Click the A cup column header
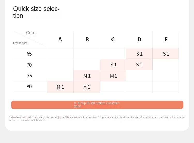The image size is (194, 143). point(60,40)
